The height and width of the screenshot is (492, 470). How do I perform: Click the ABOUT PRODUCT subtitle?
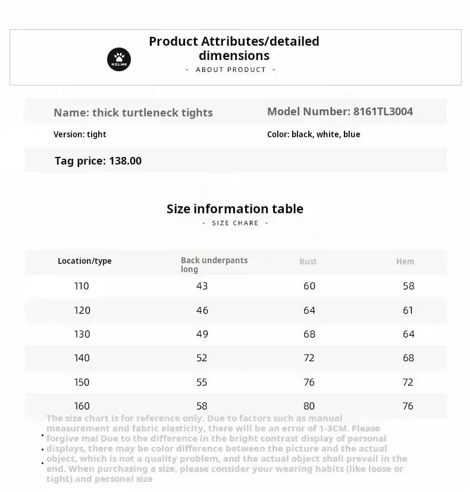pos(231,70)
